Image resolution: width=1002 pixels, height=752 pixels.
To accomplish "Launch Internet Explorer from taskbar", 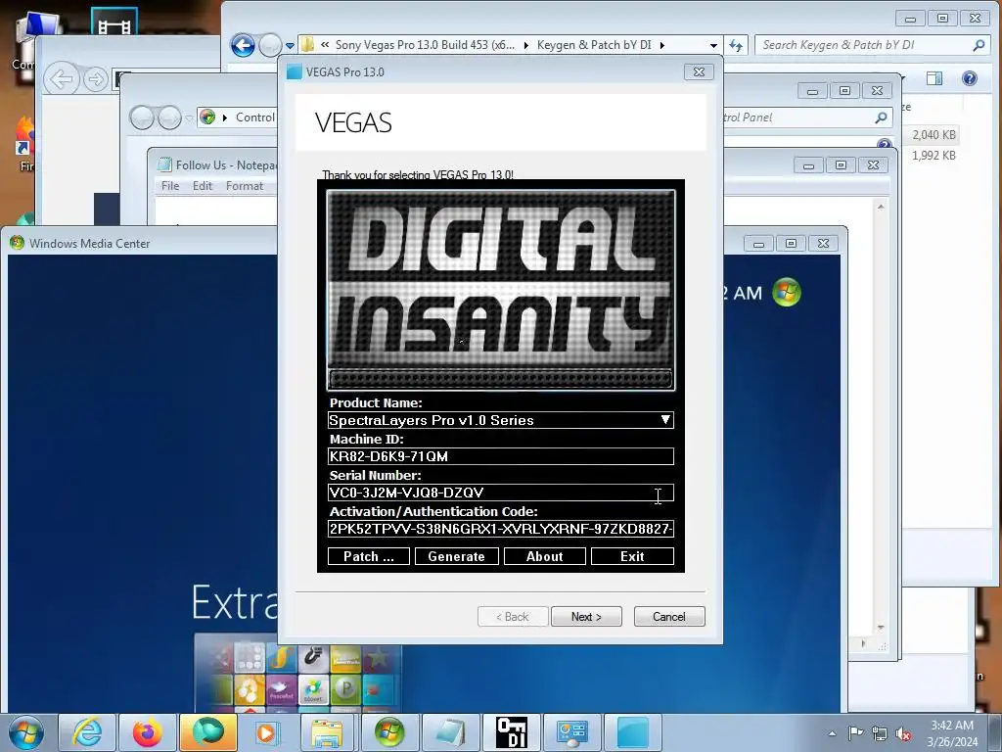I will [x=87, y=732].
